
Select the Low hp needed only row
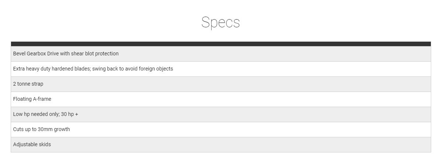tap(221, 114)
